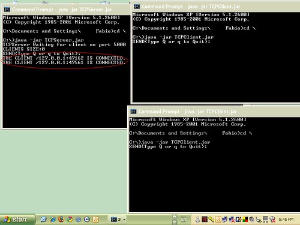Click the orange circle tray icon

(x=218, y=220)
